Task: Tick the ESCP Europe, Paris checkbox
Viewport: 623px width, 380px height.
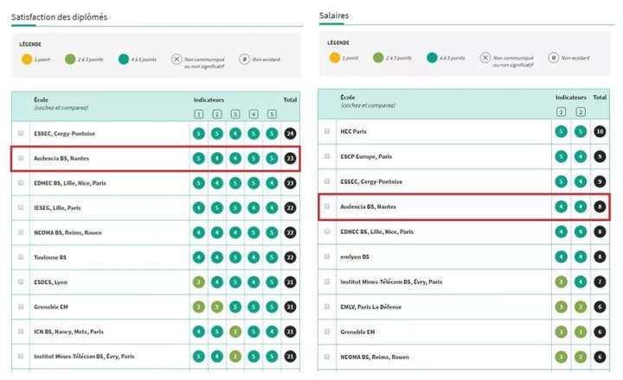Action: (x=327, y=156)
